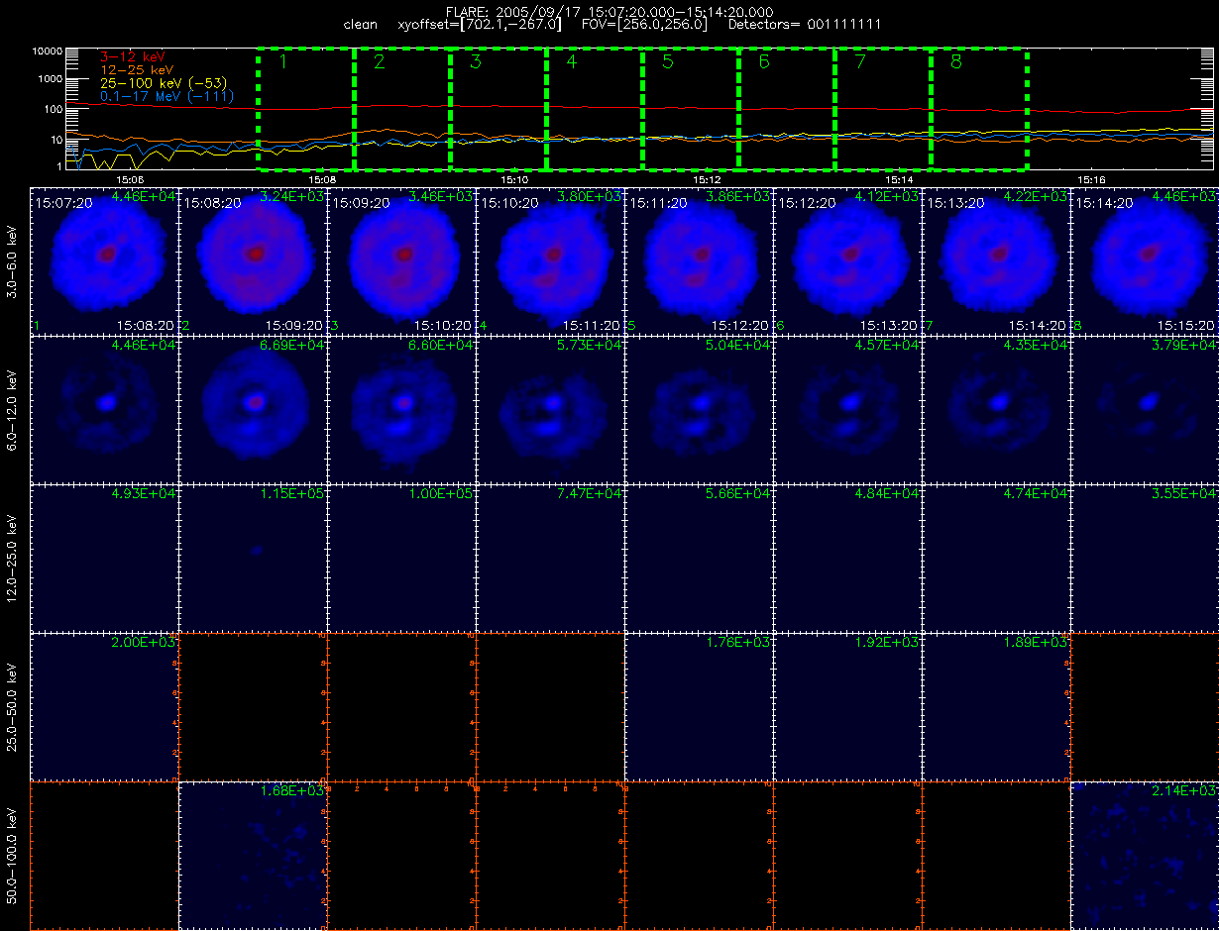1219x931 pixels.
Task: Select the xyoffset=[702.1,-267.0] header text
Action: point(479,24)
